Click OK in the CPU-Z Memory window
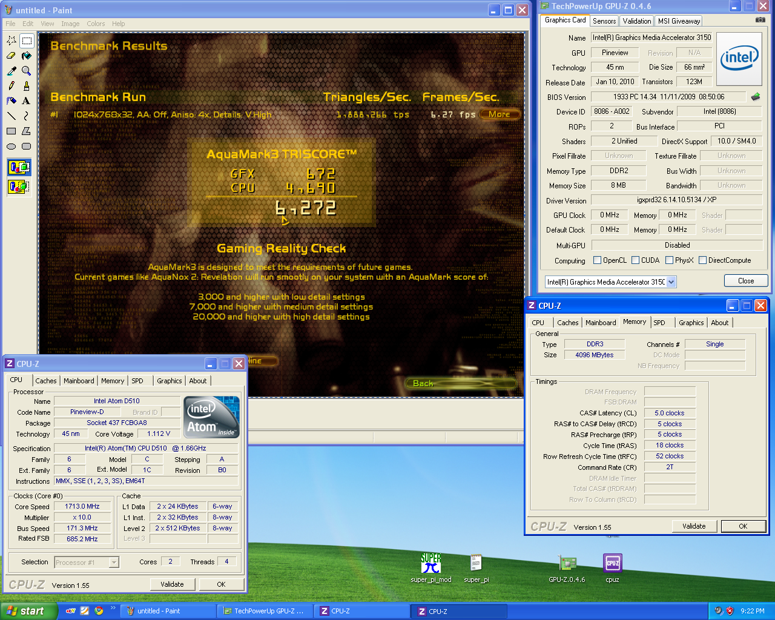The width and height of the screenshot is (775, 620). click(x=743, y=526)
